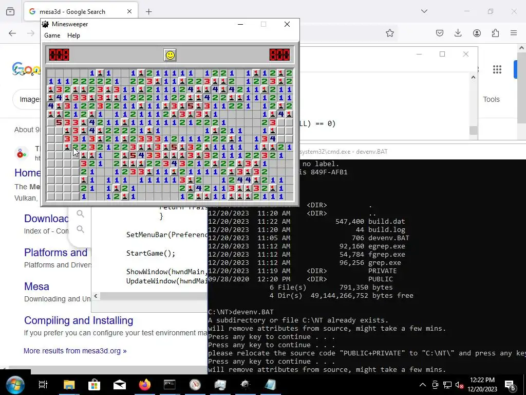Open the notification center with the 6 badge
The image size is (526, 395).
tap(510, 385)
